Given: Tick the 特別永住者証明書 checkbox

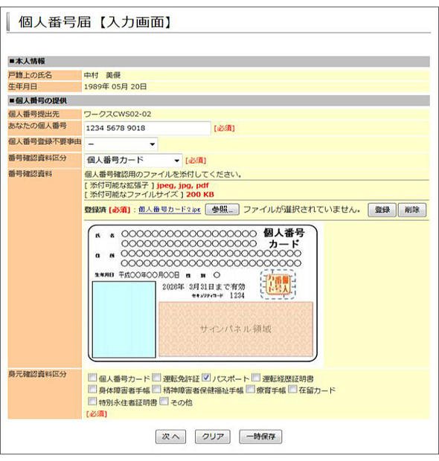Looking at the screenshot, I should point(92,401).
